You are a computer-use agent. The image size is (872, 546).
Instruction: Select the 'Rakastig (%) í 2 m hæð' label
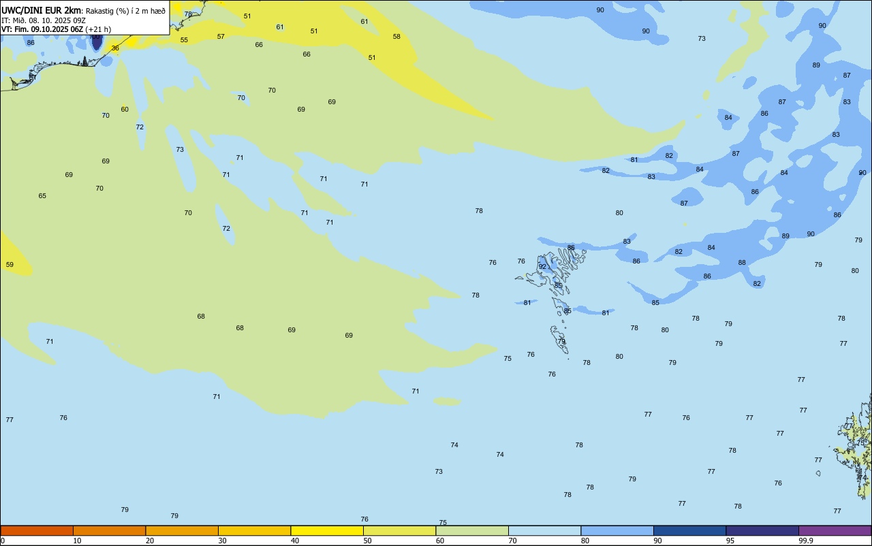[x=125, y=11]
